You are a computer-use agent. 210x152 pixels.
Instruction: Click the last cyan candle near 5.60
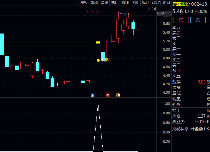coord(133,25)
